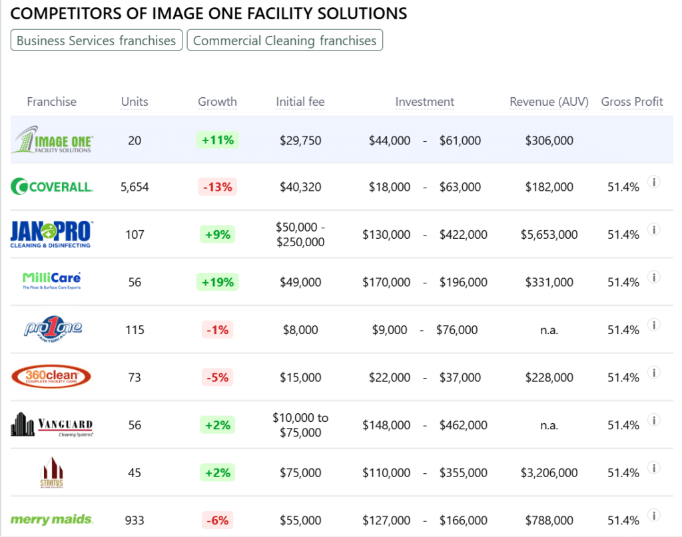The height and width of the screenshot is (537, 682).
Task: Click the info icon in the Pro One row
Action: pos(654,325)
